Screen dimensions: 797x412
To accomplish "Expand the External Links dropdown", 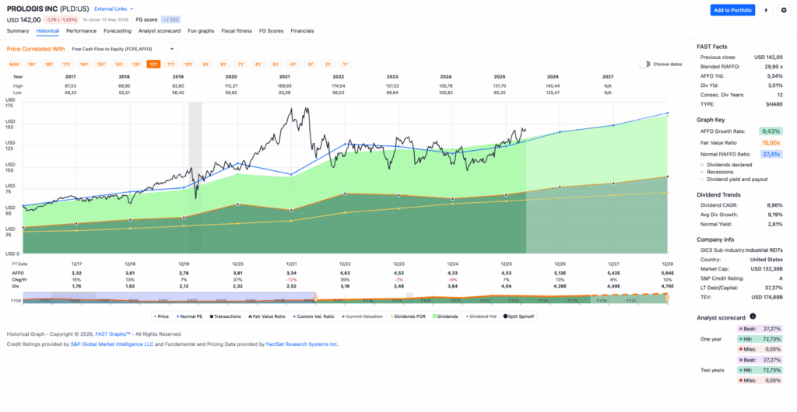I will pos(114,9).
